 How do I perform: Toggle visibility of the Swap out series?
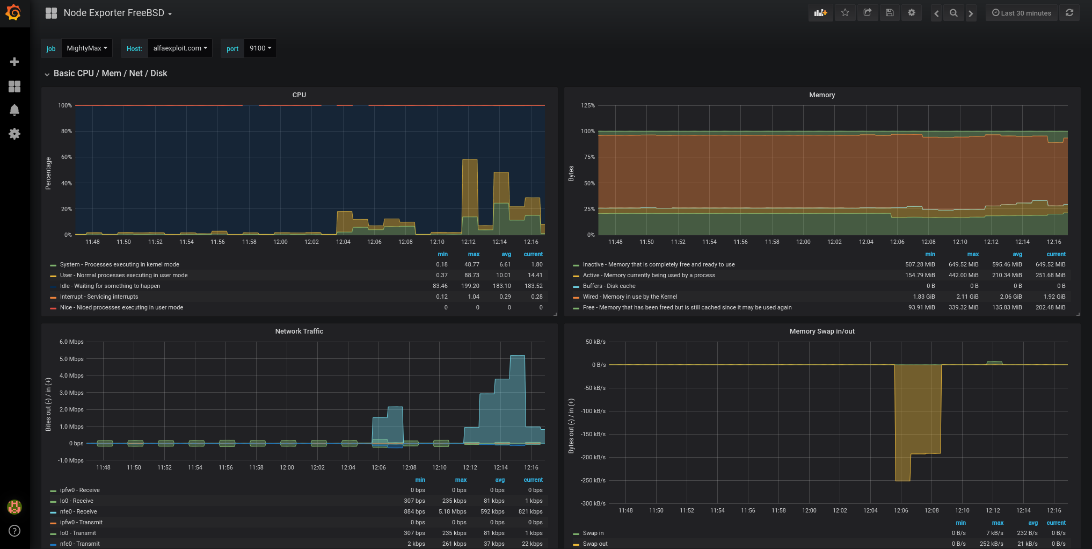(x=595, y=544)
